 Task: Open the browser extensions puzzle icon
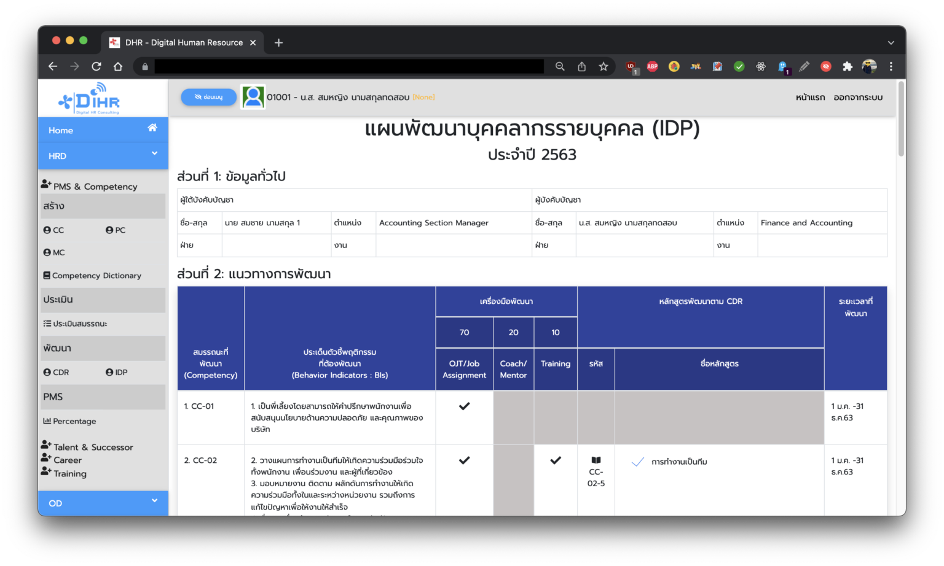(x=848, y=66)
